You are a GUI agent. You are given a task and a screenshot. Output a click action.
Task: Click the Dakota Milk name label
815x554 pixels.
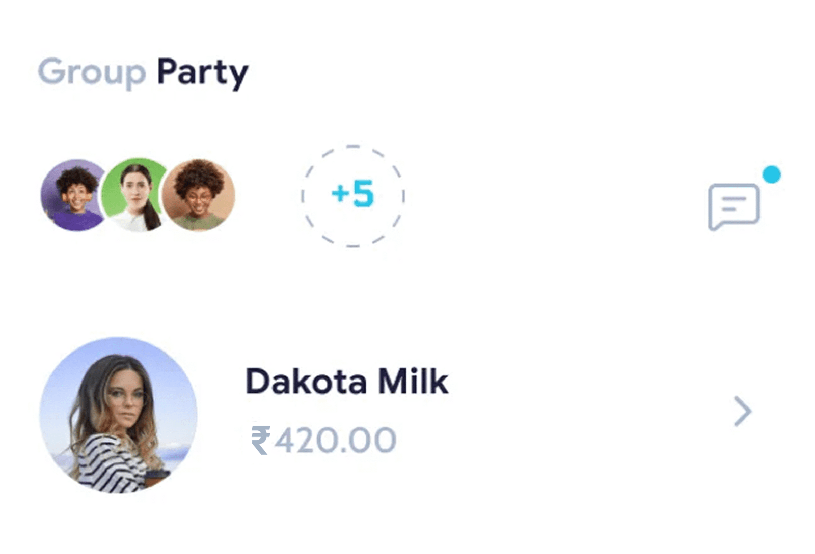pos(346,381)
